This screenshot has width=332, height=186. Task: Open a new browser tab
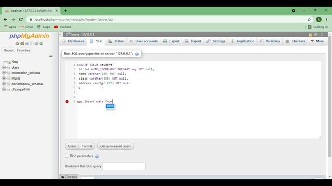click(65, 11)
